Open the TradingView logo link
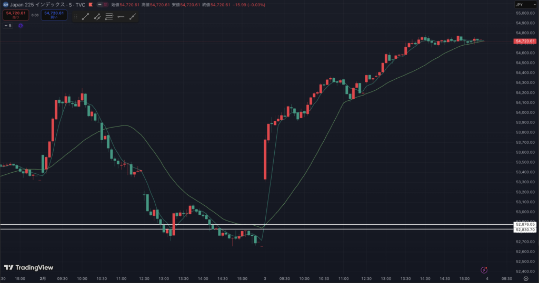This screenshot has width=539, height=283. point(28,268)
